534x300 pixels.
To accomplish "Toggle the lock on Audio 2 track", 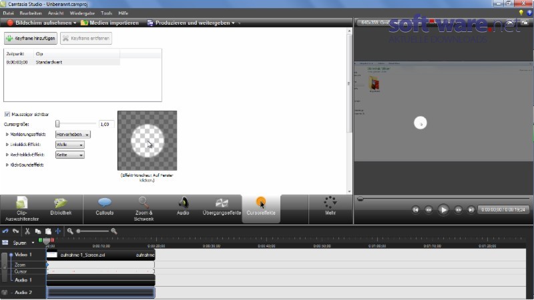I will click(4, 293).
